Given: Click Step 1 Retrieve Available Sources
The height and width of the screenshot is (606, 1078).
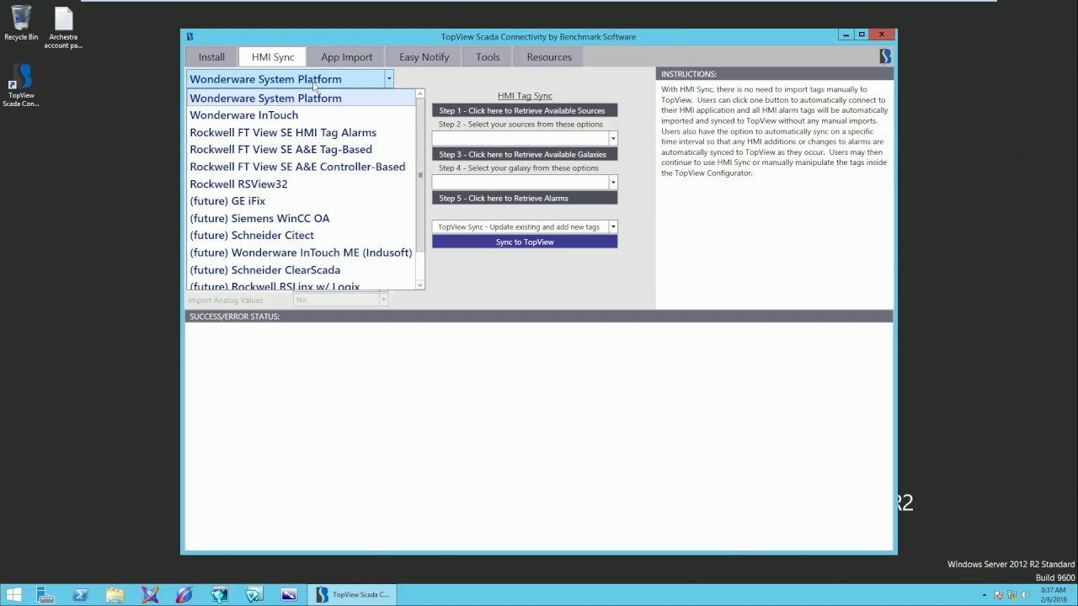Looking at the screenshot, I should pyautogui.click(x=525, y=110).
